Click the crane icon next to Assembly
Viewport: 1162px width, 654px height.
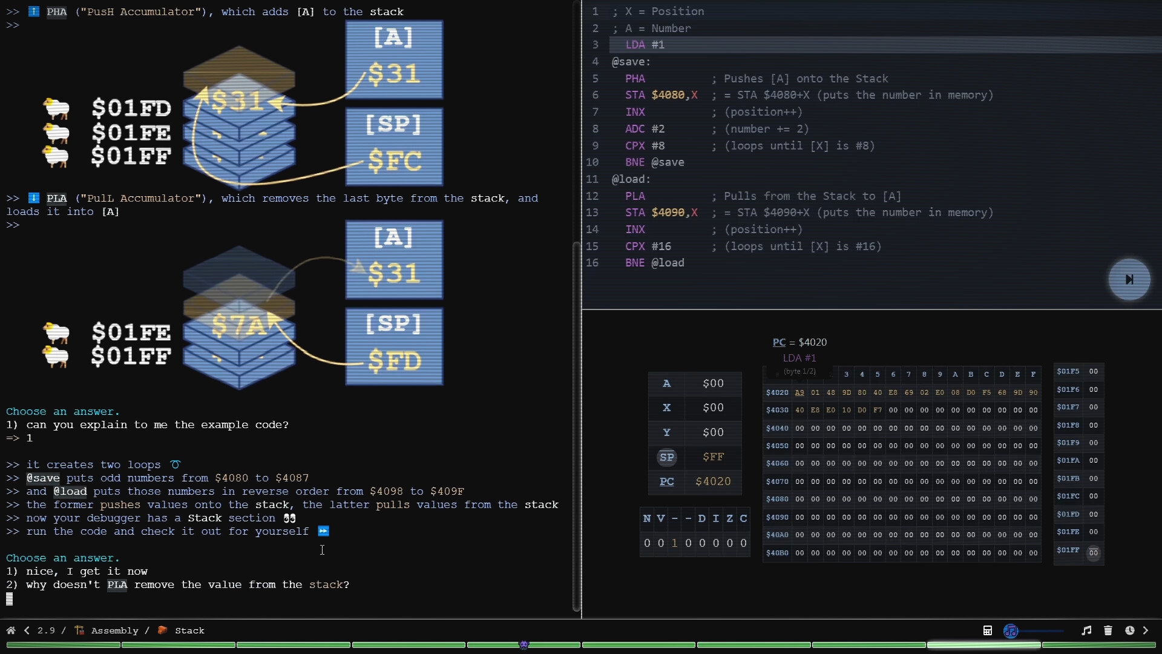(x=79, y=630)
